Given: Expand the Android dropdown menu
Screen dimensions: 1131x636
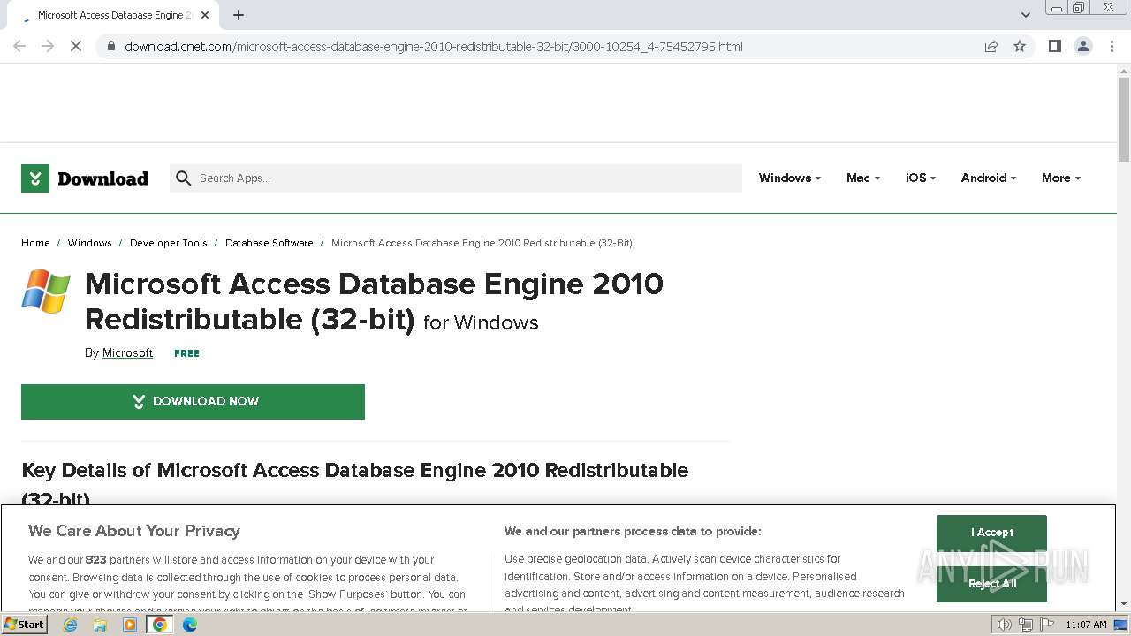Looking at the screenshot, I should 988,178.
